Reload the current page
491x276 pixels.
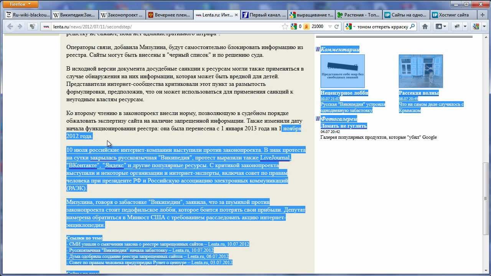point(336,26)
